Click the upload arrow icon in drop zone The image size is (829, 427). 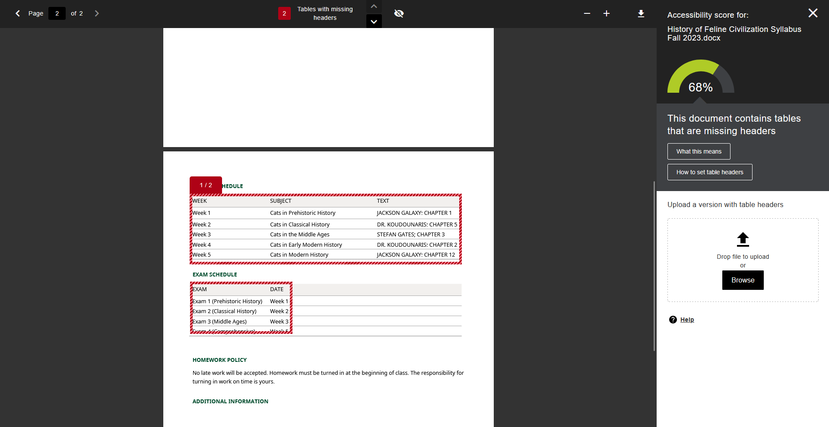pos(742,239)
